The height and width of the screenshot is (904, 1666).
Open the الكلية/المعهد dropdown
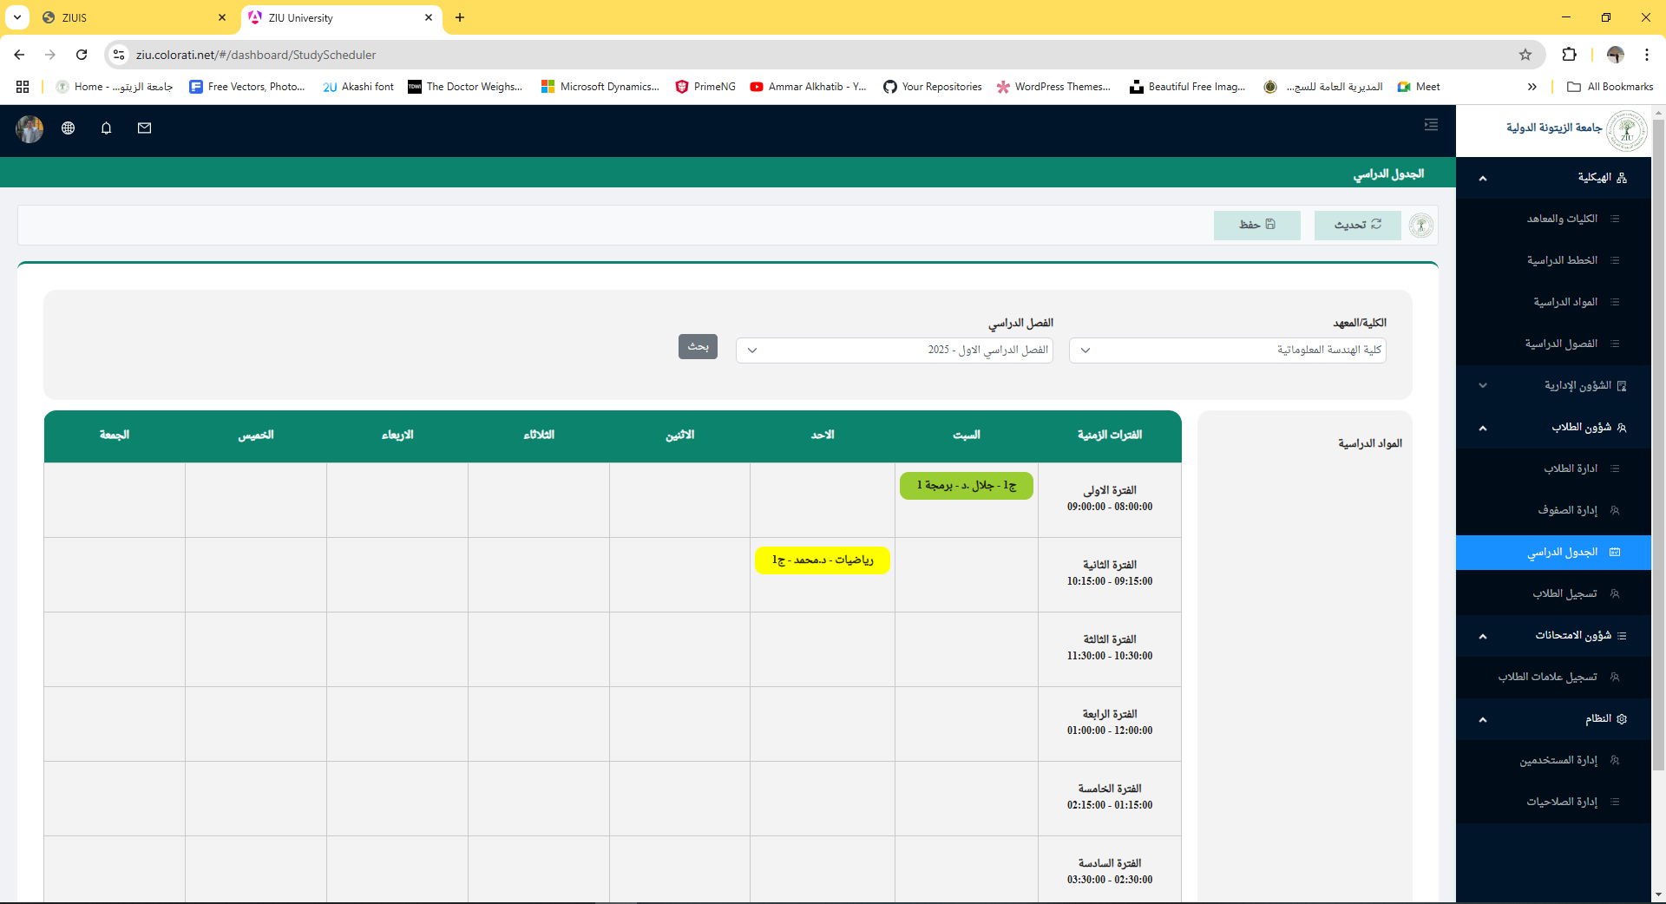click(1227, 350)
